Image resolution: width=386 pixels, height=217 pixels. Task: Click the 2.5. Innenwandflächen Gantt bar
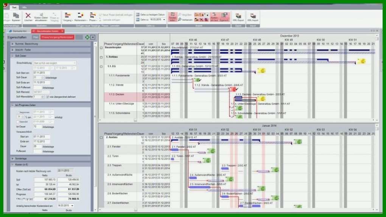(x=200, y=187)
